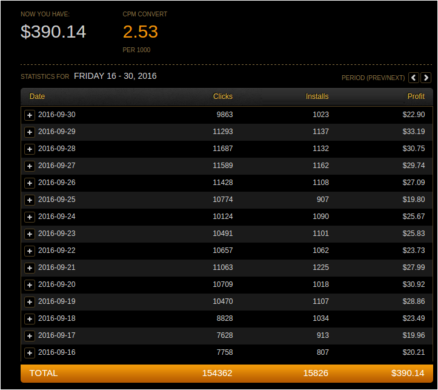438x390 pixels.
Task: Click profit value $30.92
Action: coord(413,284)
